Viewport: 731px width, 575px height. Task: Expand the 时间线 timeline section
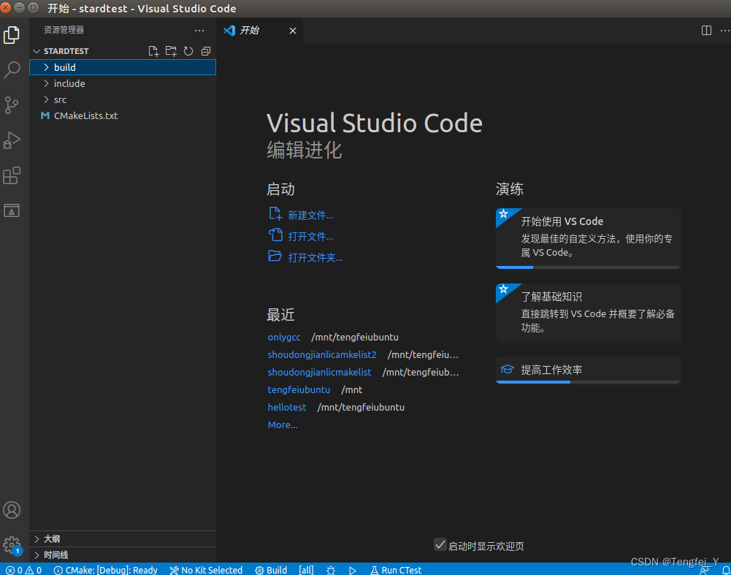click(123, 555)
